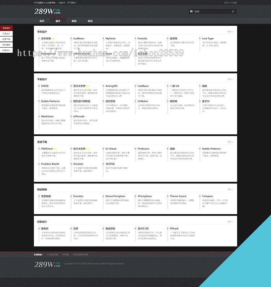The image size is (271, 287).
Task: Open the 求字体网 link
Action: click(x=46, y=38)
